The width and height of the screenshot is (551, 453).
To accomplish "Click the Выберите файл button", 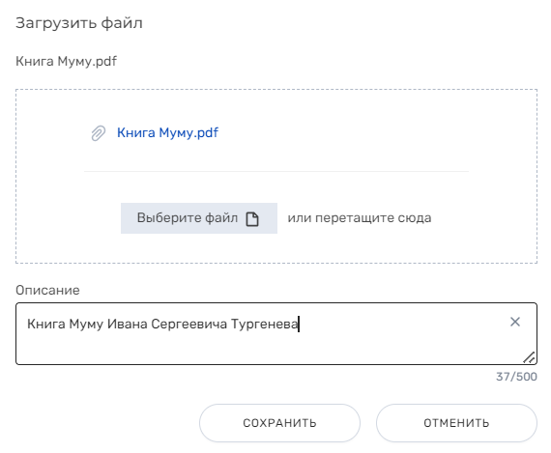I will click(199, 218).
